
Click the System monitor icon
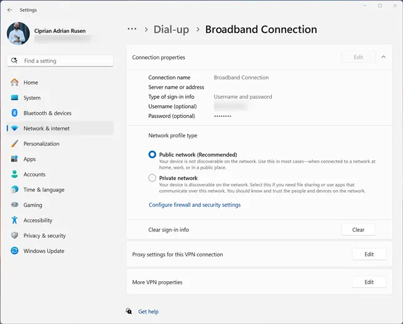pos(15,97)
